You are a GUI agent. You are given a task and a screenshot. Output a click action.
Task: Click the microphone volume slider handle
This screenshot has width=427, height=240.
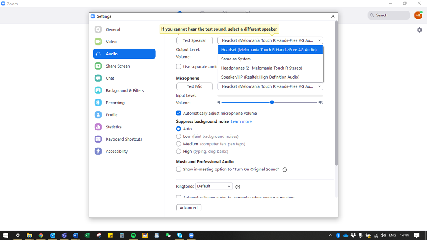click(272, 102)
